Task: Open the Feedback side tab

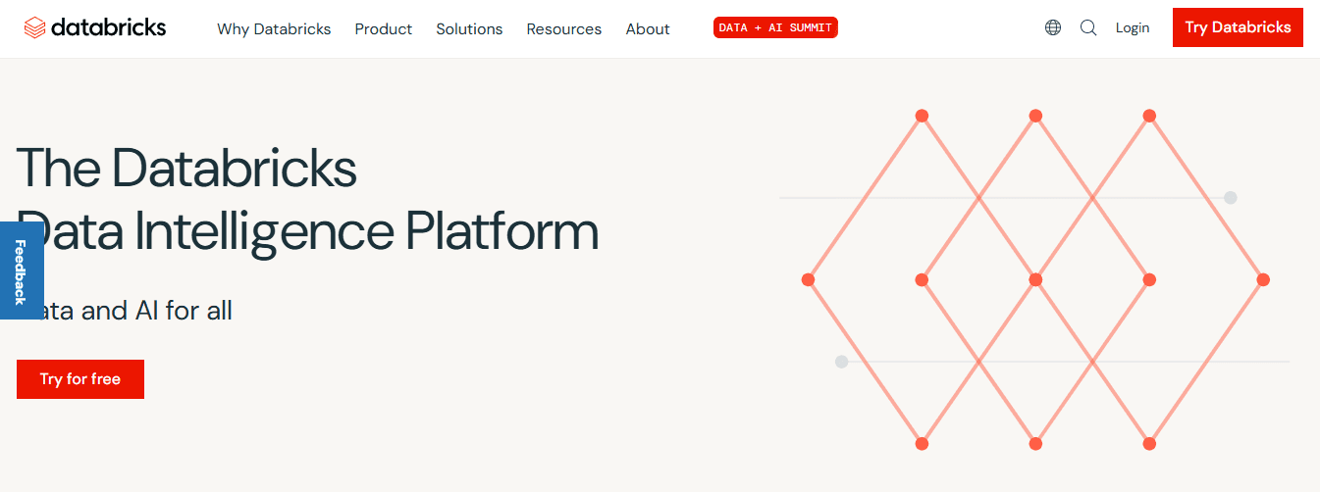Action: pos(21,271)
